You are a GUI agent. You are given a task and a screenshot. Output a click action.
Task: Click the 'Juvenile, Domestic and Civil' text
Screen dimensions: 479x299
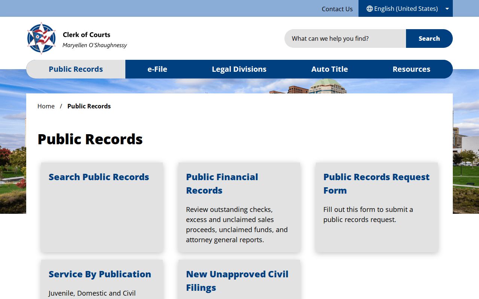(92, 293)
